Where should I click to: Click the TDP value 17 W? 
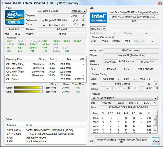point(17,34)
